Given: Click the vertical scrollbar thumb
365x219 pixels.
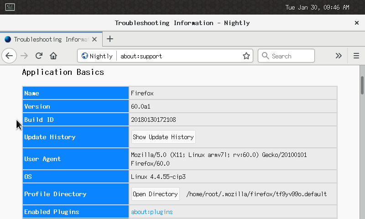Looking at the screenshot, I should [362, 85].
